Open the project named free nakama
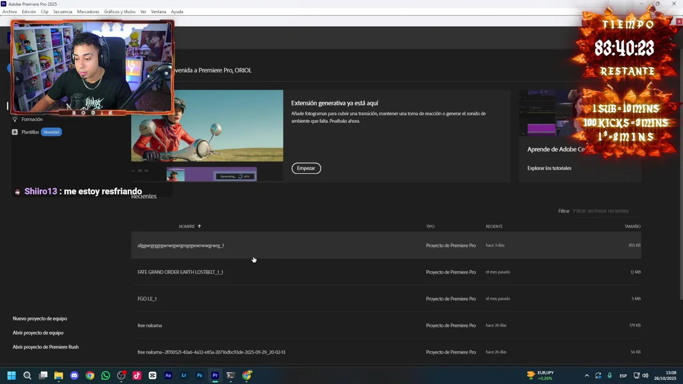This screenshot has width=683, height=384. click(386, 325)
